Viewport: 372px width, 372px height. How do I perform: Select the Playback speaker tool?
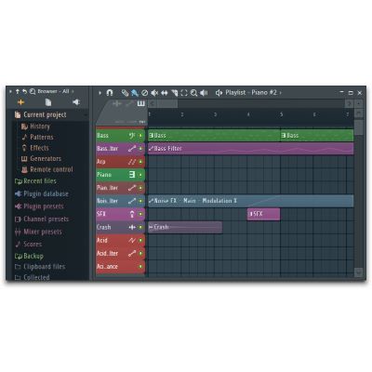click(204, 93)
